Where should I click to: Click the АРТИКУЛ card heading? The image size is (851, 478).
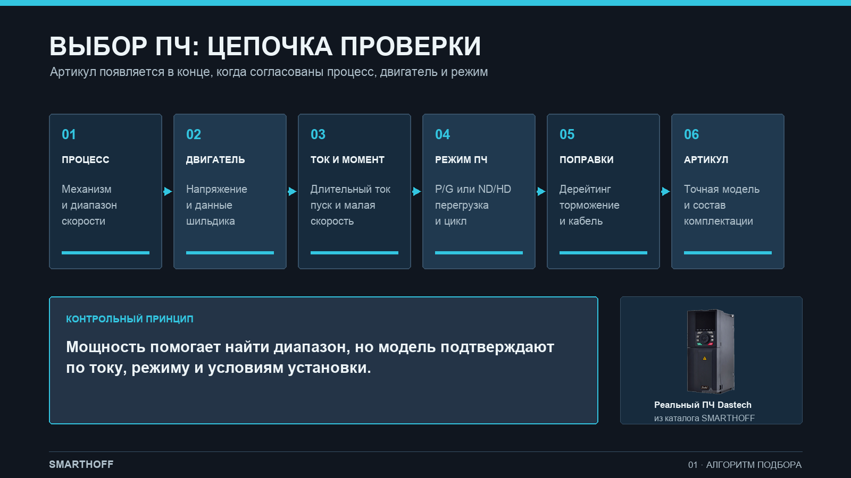point(706,160)
